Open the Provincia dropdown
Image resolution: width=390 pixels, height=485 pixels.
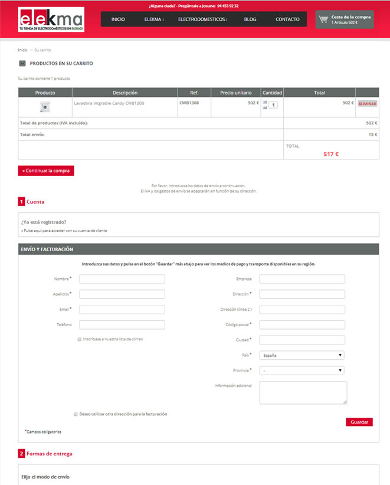[x=301, y=370]
